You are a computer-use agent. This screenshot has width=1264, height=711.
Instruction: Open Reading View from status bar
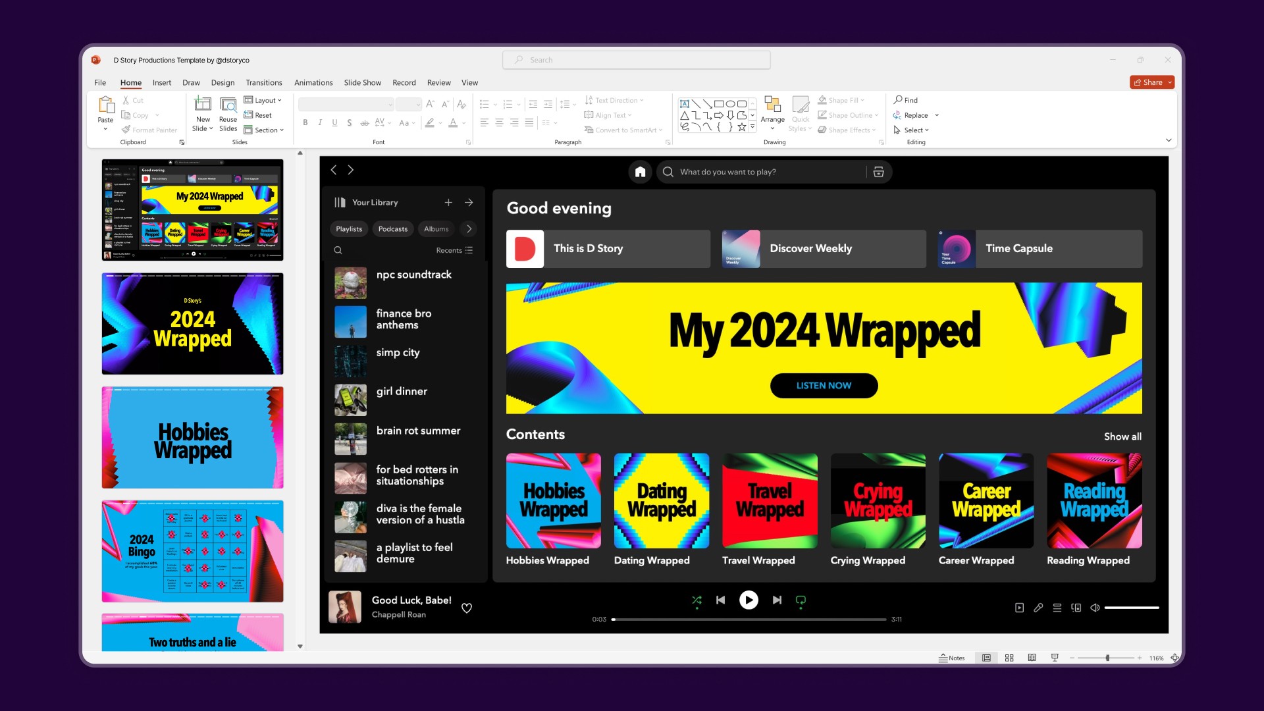pos(1032,658)
